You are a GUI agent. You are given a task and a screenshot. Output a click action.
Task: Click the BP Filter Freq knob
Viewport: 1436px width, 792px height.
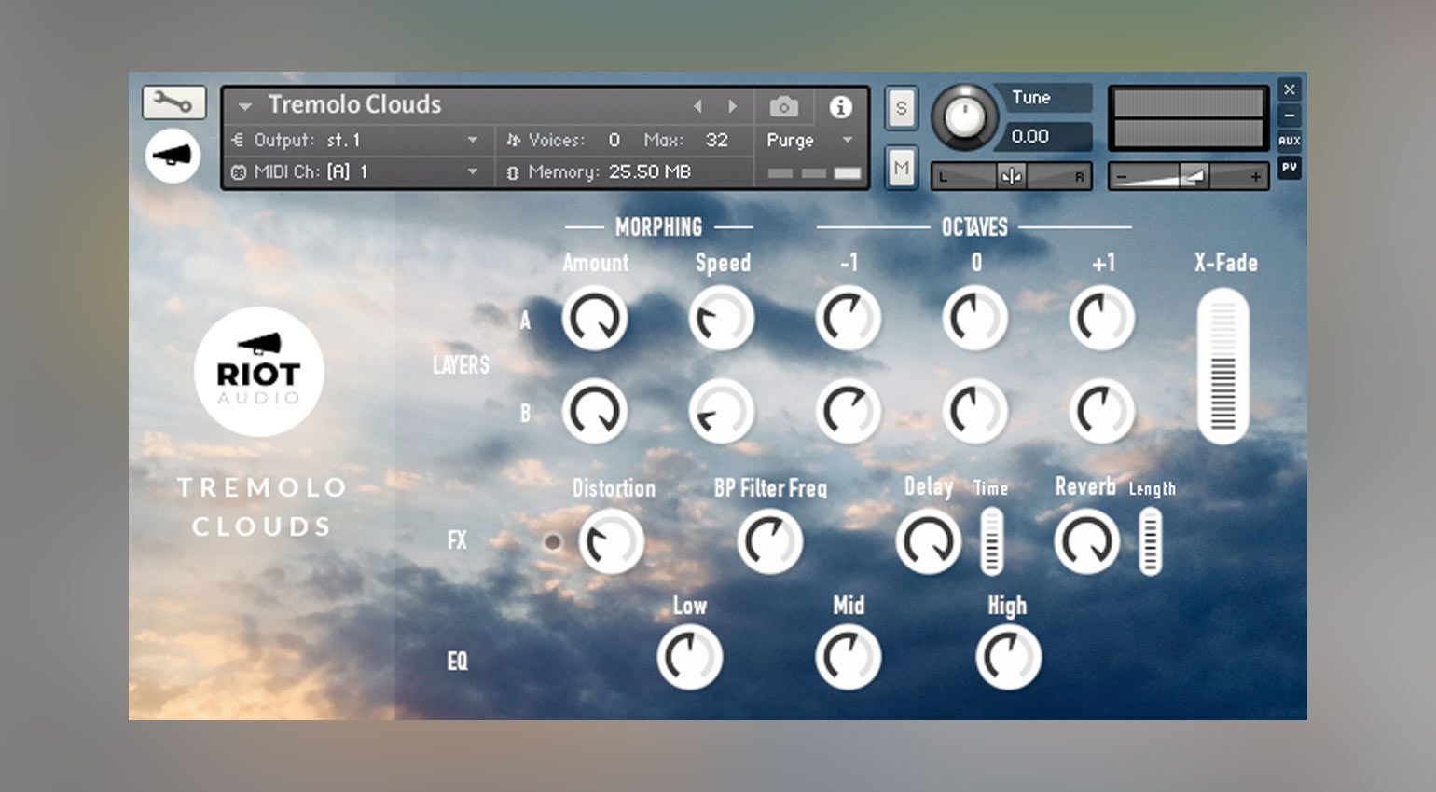tap(770, 541)
